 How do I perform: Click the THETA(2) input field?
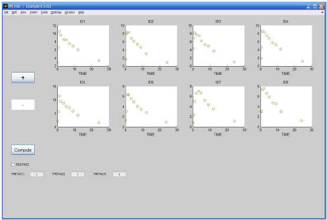[x=78, y=174]
